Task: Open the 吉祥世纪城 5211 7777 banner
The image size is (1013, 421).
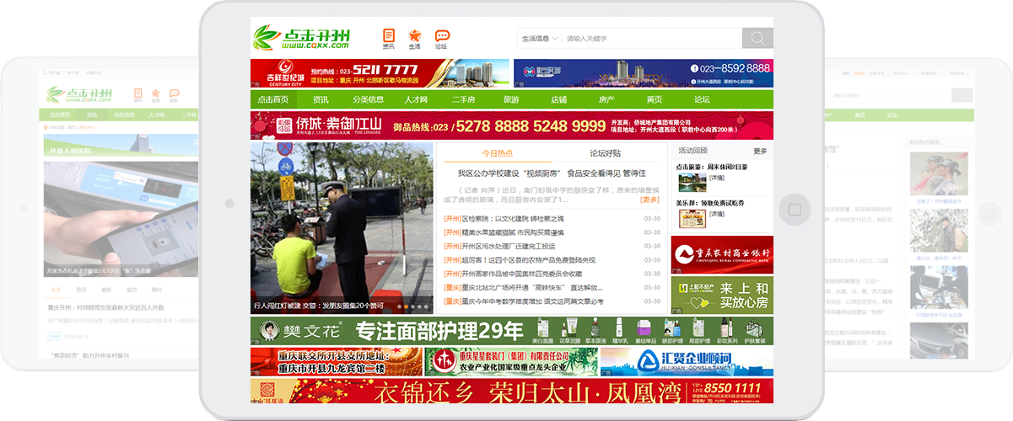Action: 380,73
